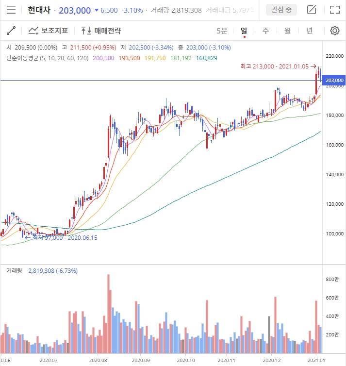Open the 보조지표 indicators menu
The image size is (346, 366).
(48, 31)
